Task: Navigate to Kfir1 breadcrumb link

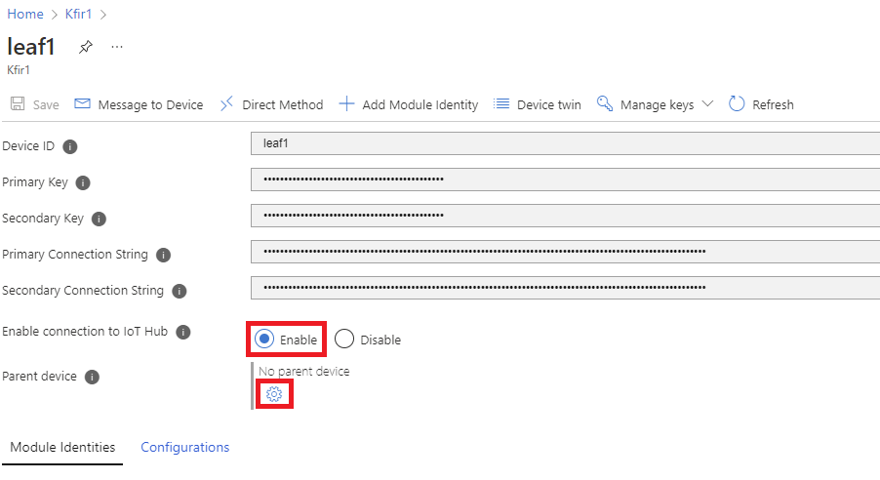Action: click(79, 14)
